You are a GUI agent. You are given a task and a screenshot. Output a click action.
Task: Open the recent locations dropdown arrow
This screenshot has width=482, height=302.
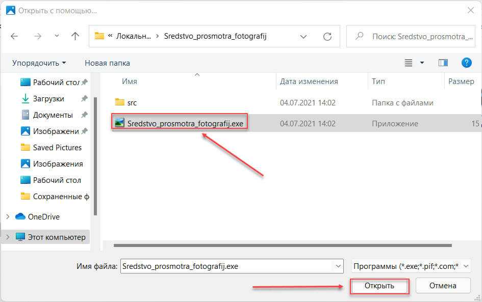(57, 36)
